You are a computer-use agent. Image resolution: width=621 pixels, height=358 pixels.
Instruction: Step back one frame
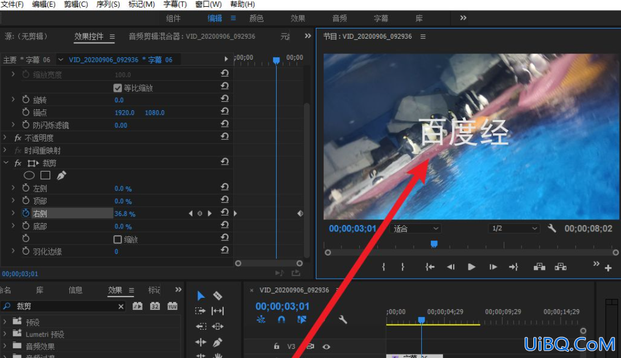click(x=451, y=267)
